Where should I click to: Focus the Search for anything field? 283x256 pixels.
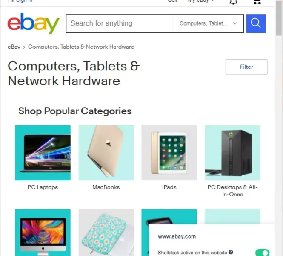pyautogui.click(x=119, y=23)
